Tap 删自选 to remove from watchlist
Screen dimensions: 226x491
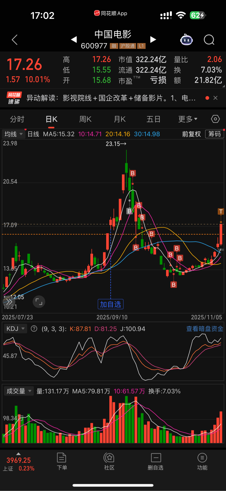coord(155,462)
